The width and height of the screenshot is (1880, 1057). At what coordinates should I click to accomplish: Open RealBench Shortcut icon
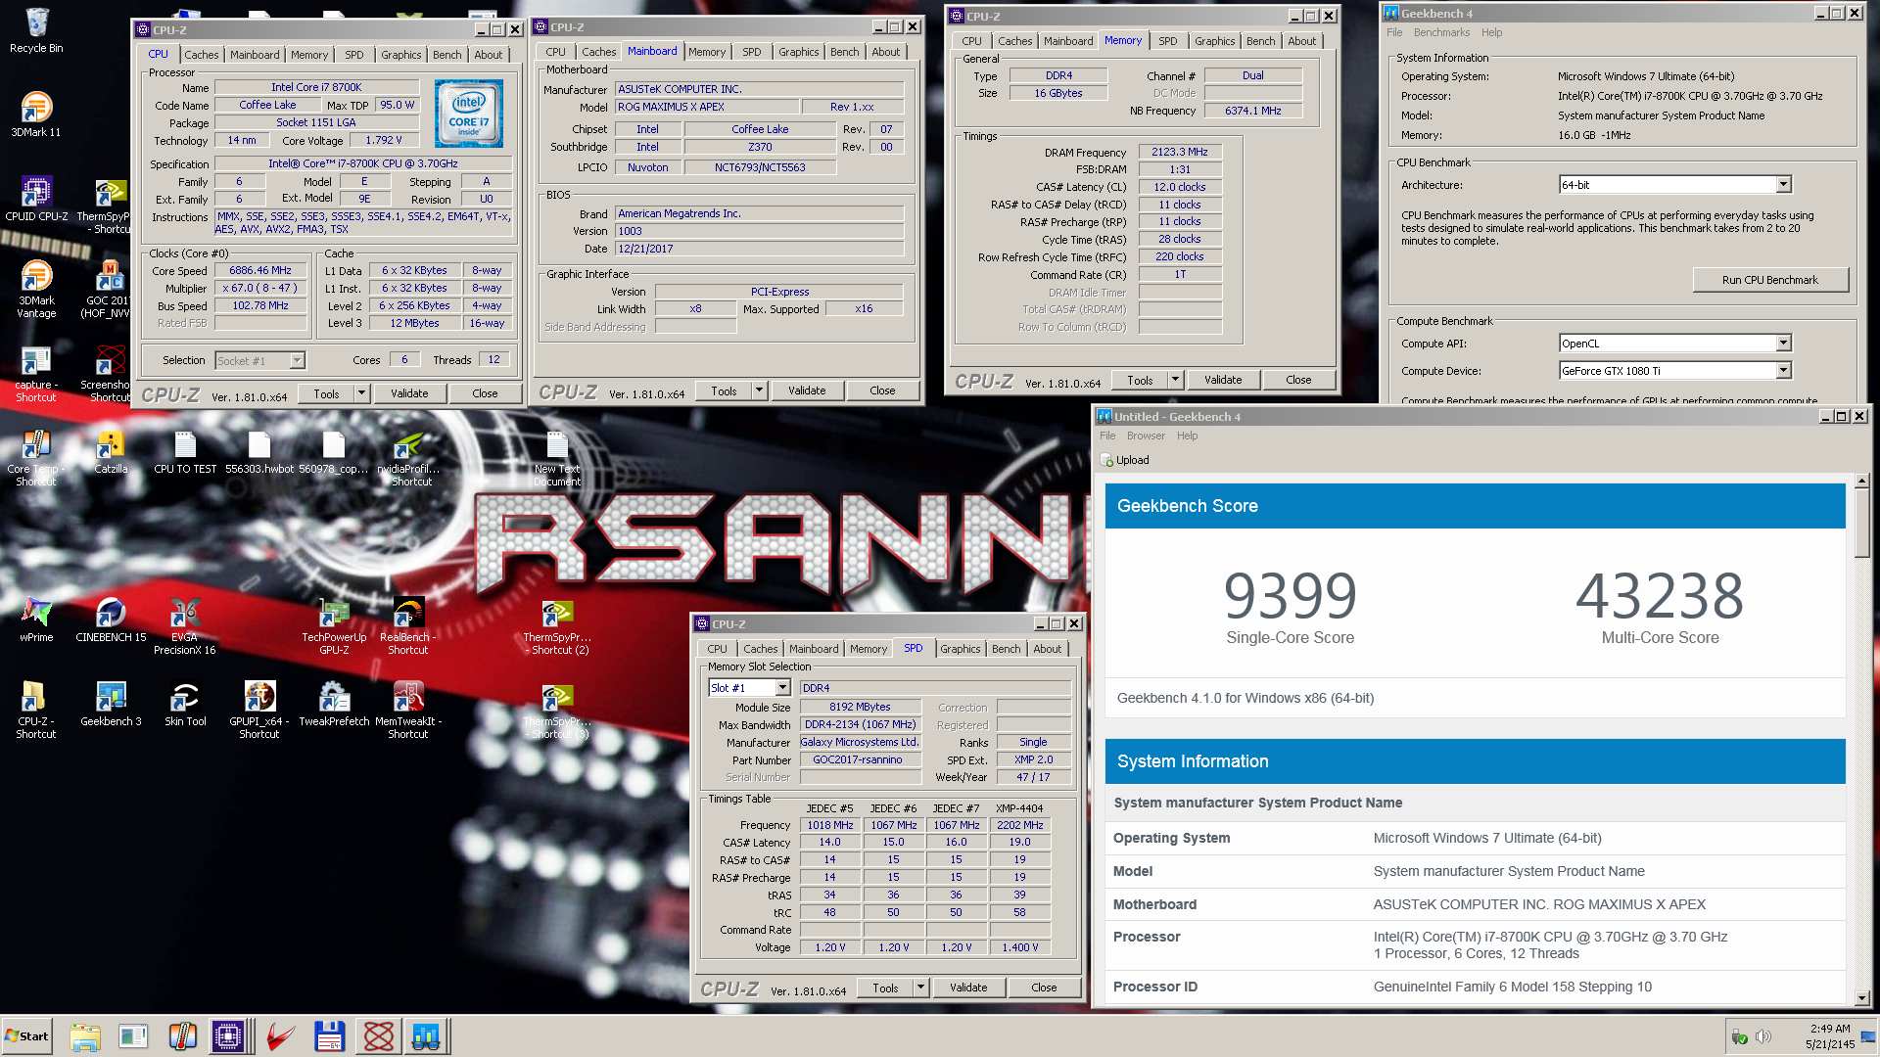(408, 625)
